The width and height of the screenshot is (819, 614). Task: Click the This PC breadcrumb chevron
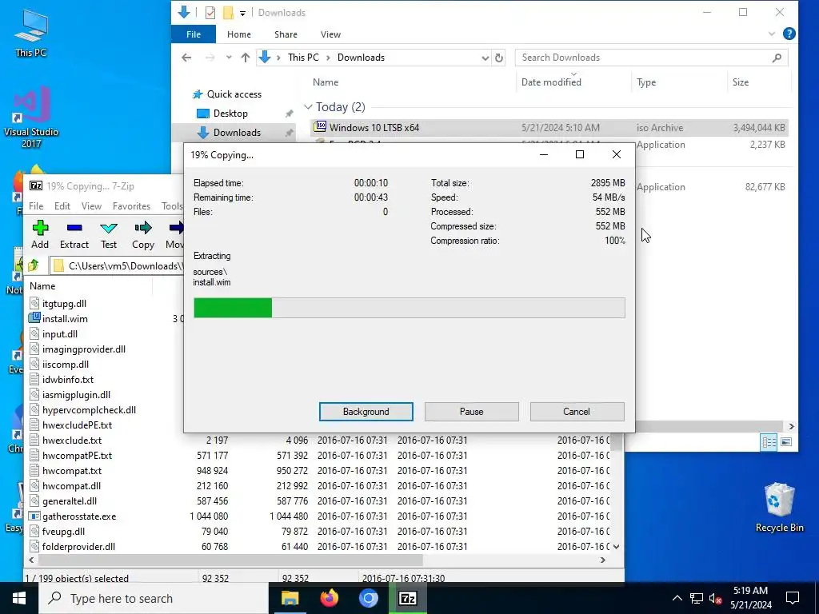(328, 58)
